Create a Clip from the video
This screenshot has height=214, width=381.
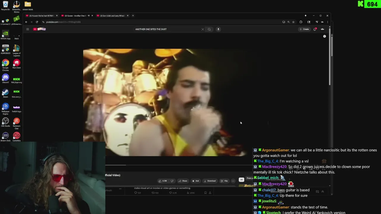click(x=224, y=181)
